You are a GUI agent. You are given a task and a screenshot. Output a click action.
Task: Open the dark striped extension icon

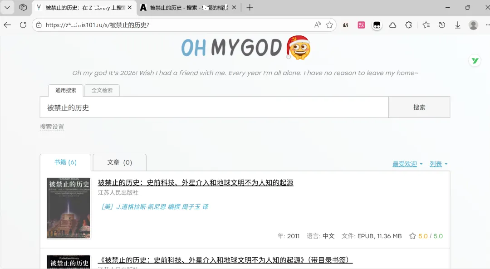click(346, 25)
